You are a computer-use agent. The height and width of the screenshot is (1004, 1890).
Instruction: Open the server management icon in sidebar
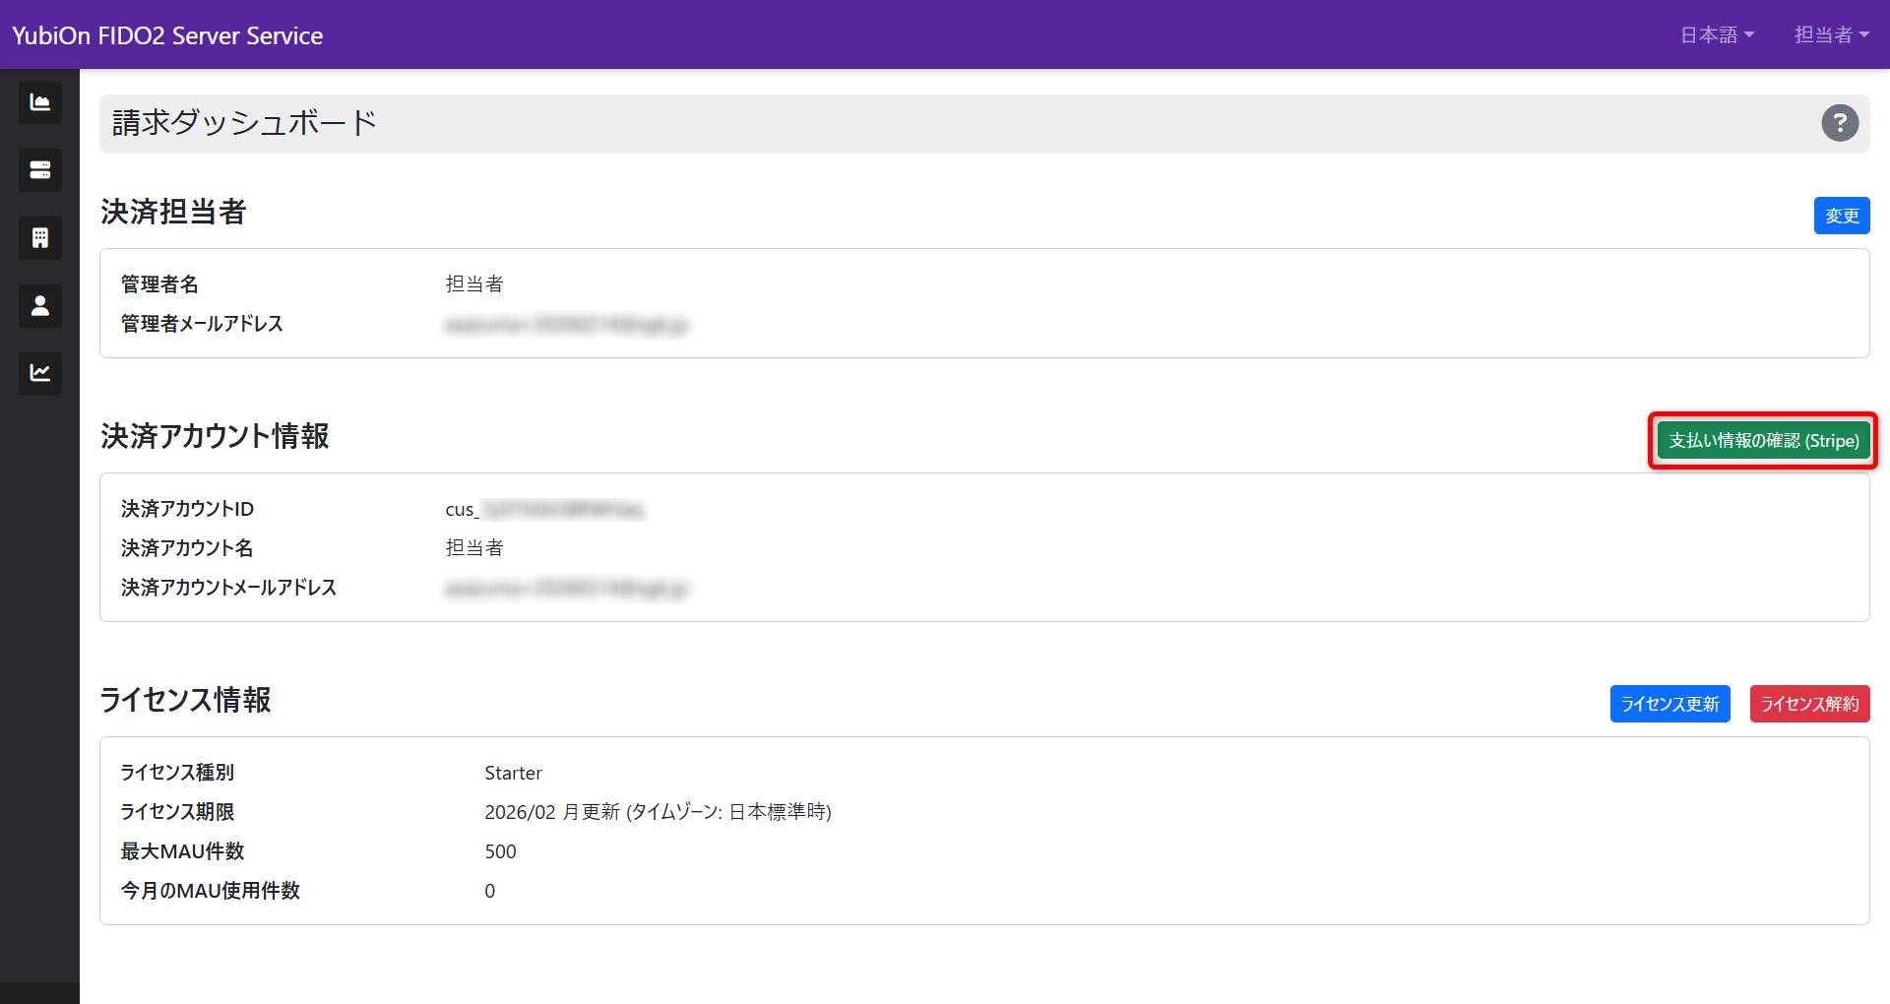[39, 169]
